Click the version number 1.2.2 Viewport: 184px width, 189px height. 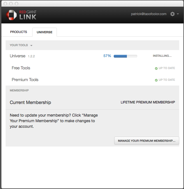(31, 56)
